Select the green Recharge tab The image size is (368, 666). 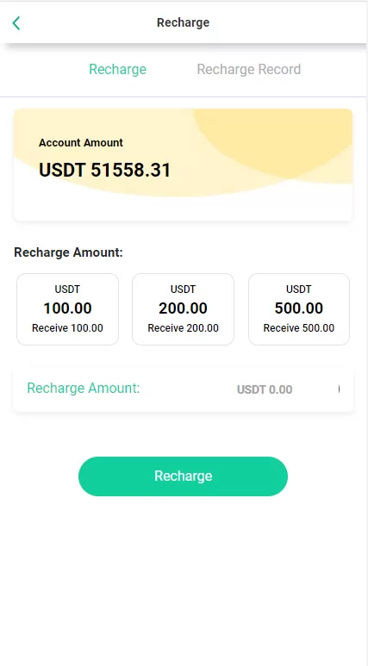(117, 69)
